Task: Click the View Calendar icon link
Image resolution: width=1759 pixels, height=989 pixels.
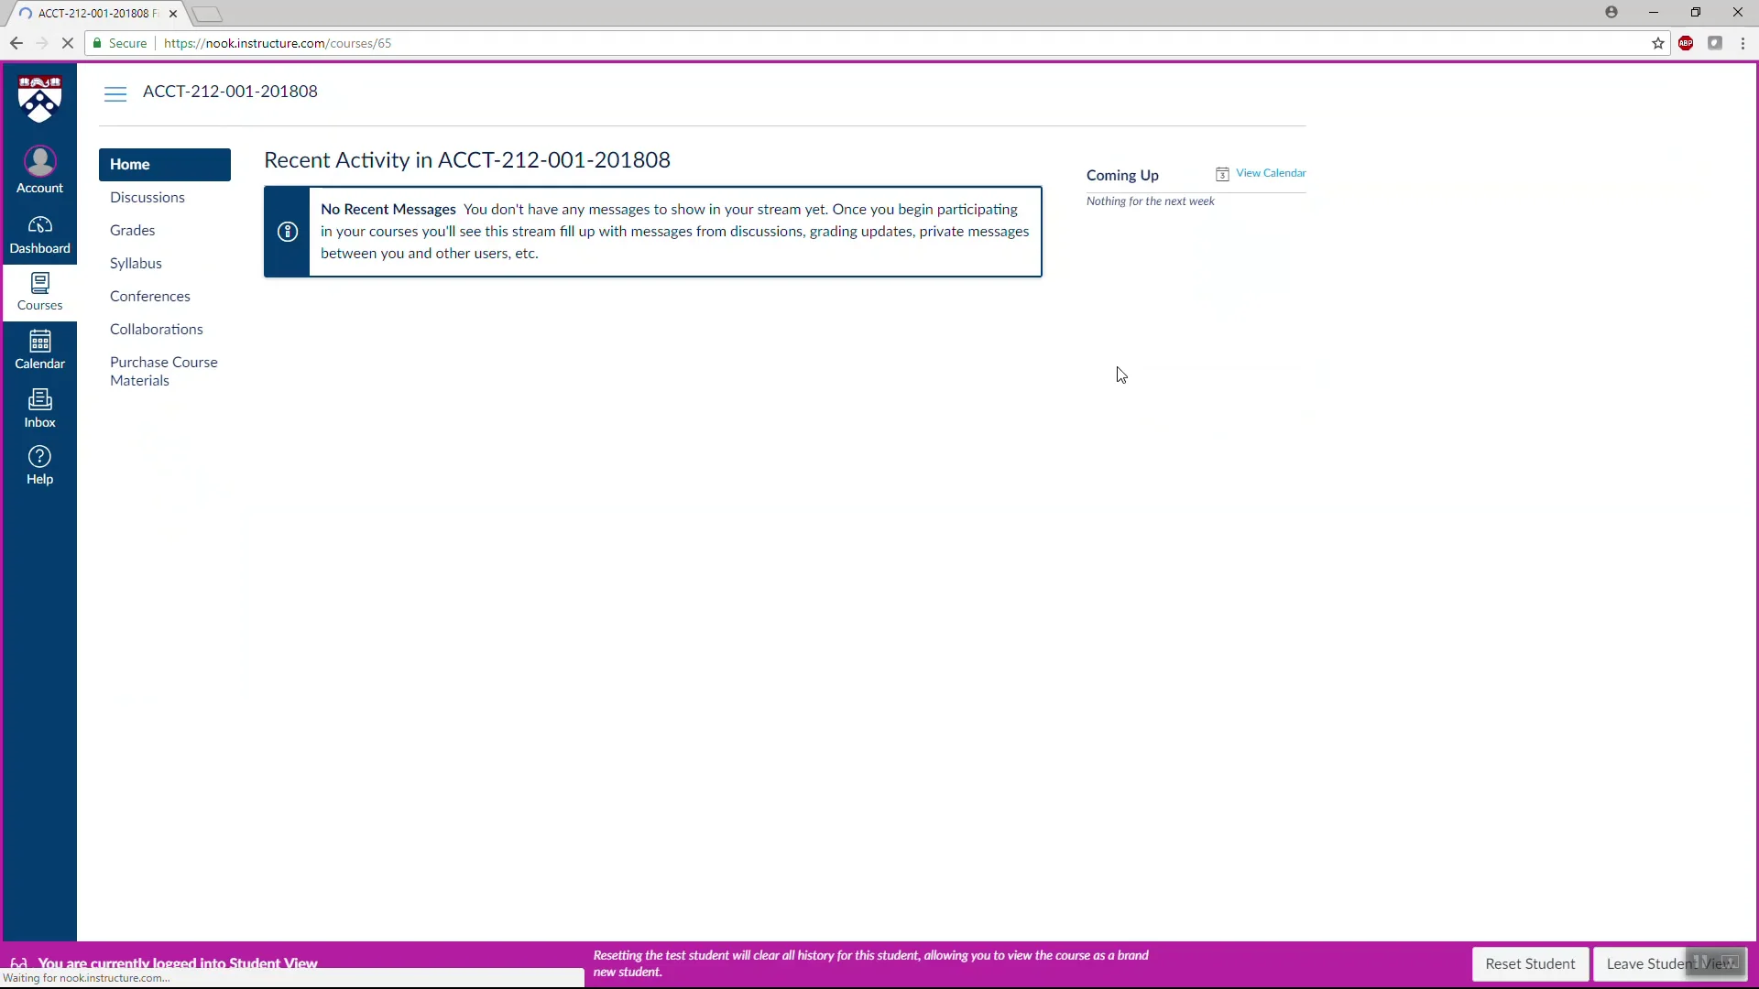Action: (x=1223, y=173)
